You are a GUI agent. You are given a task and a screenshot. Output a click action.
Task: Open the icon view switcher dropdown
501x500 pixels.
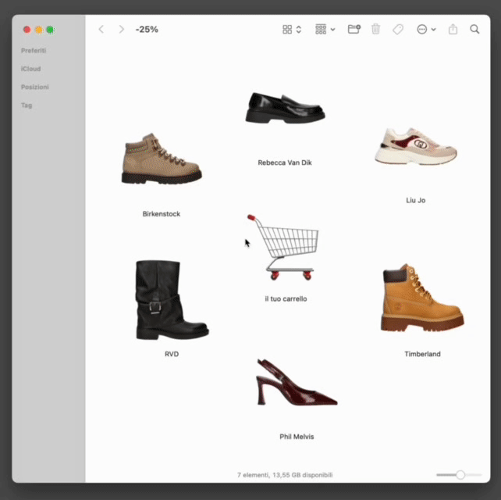point(292,29)
